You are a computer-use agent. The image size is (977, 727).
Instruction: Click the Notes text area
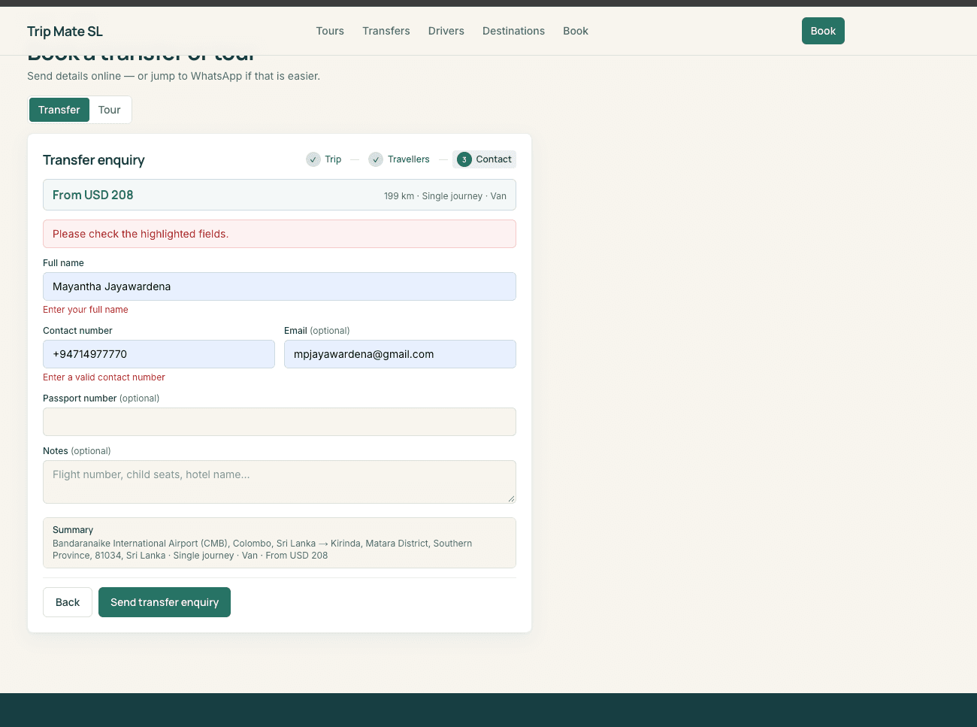coord(280,482)
